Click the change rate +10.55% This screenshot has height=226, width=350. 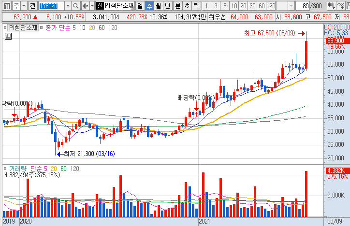click(74, 17)
